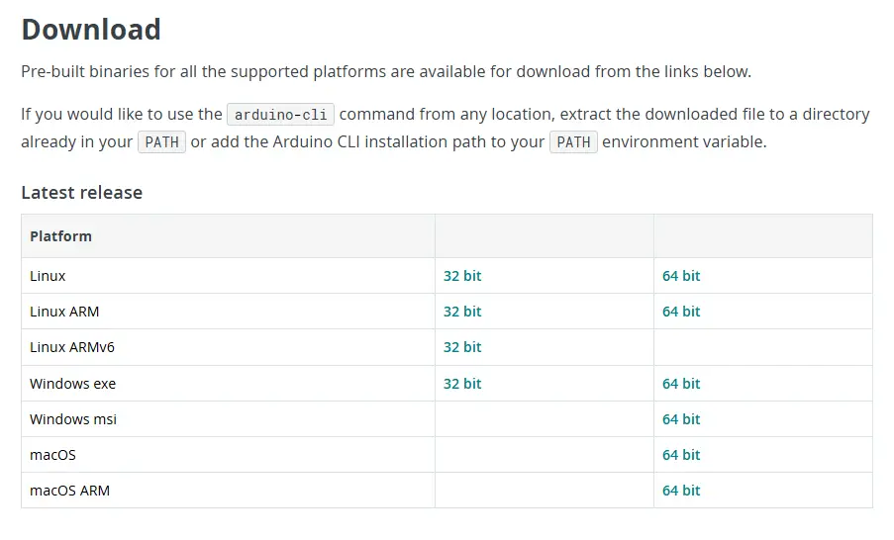The width and height of the screenshot is (894, 540).
Task: Click the Linux ARM platform cell
Action: coord(228,312)
